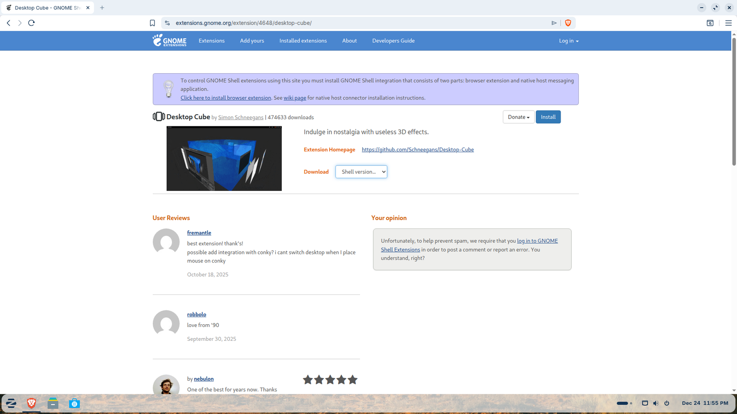Image resolution: width=737 pixels, height=414 pixels.
Task: Click robbolo's avatar picture
Action: point(166,323)
